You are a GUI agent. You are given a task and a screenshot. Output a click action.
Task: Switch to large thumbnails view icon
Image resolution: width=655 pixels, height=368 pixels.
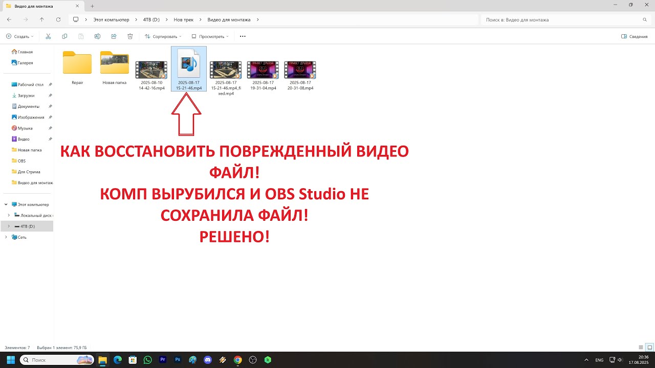coord(649,348)
